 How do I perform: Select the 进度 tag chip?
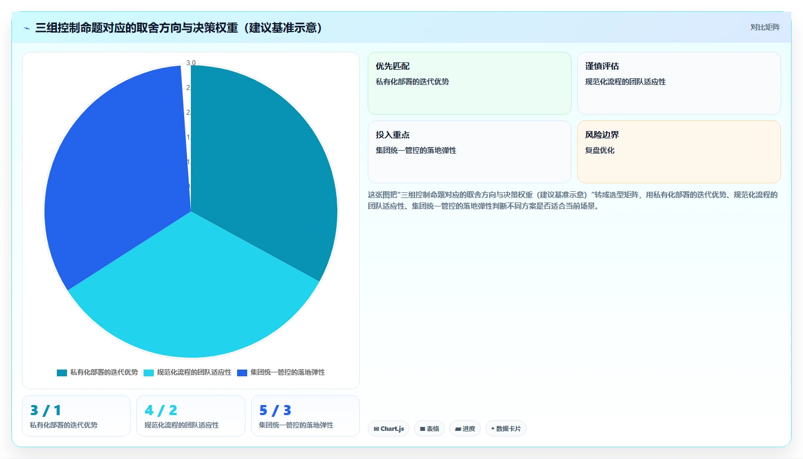(465, 429)
